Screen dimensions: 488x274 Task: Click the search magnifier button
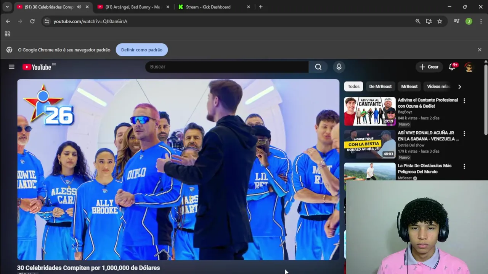click(x=318, y=67)
